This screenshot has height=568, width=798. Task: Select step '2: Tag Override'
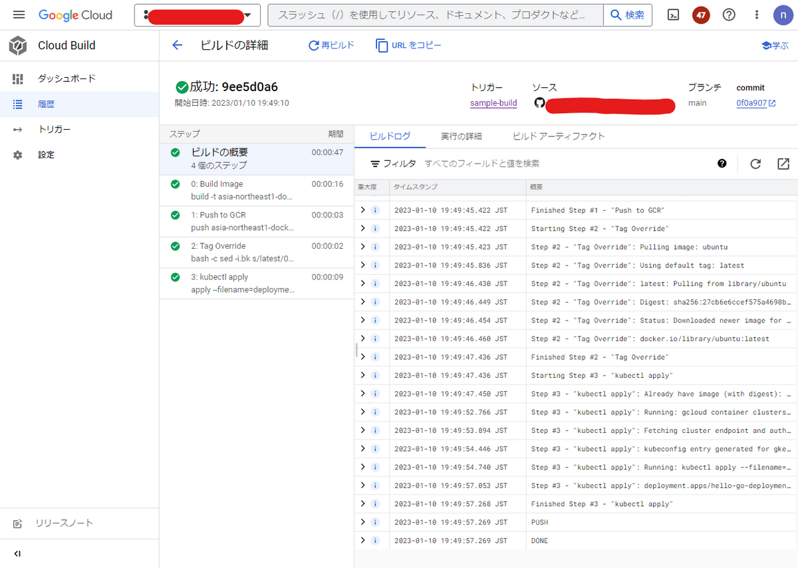(x=257, y=252)
